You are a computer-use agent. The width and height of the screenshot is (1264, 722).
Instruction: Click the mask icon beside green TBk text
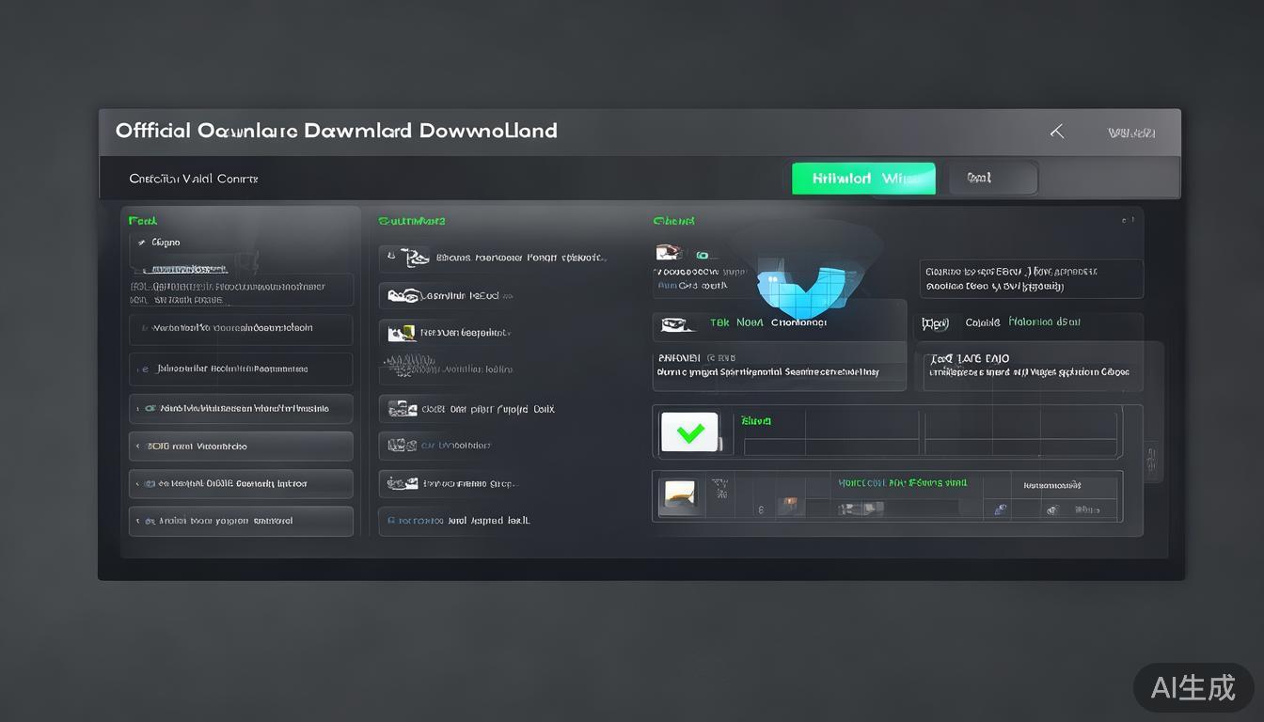point(673,323)
